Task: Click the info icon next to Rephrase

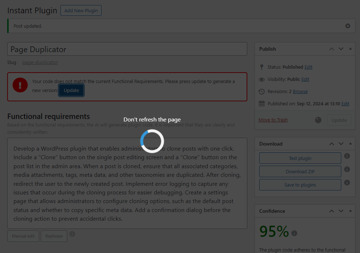Action: [72, 234]
